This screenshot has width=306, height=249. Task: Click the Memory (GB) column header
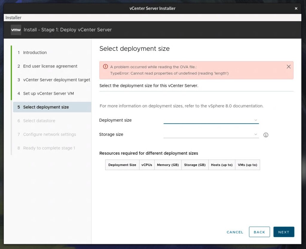pyautogui.click(x=168, y=165)
